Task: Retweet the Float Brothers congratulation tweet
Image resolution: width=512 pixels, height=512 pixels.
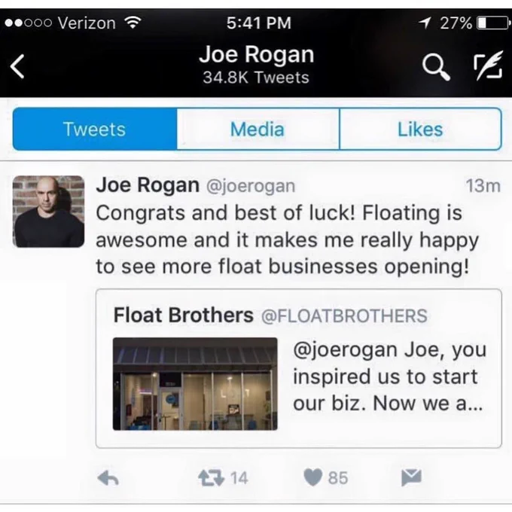Action: pyautogui.click(x=212, y=477)
